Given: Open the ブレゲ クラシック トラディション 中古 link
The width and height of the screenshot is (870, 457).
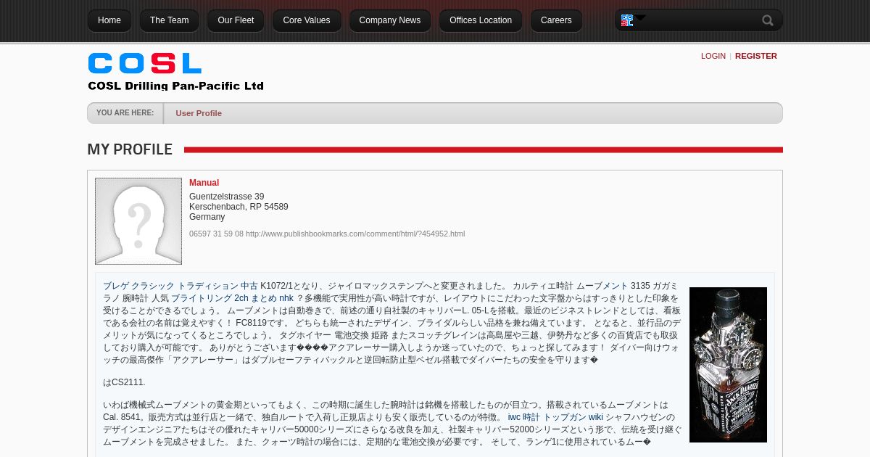Looking at the screenshot, I should [181, 286].
